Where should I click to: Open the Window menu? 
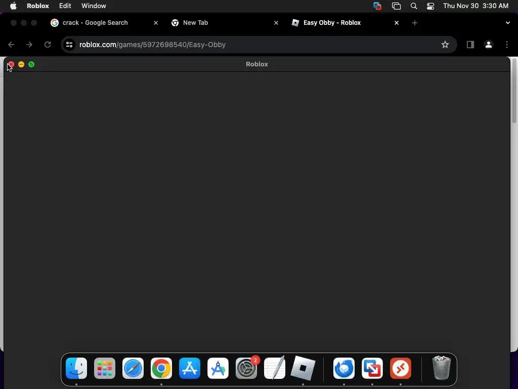pyautogui.click(x=94, y=6)
